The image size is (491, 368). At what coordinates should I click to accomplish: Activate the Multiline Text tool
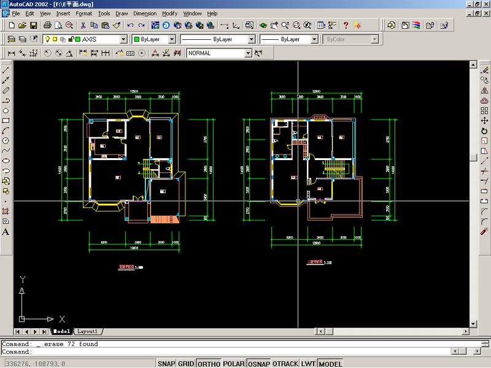point(6,232)
